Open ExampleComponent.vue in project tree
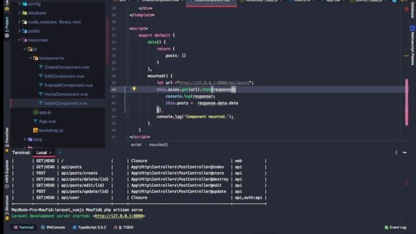Viewport: 416px width, 234px height. click(68, 85)
